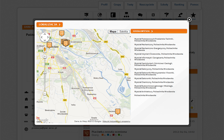Click the telephone icon in contact list
The width and height of the screenshot is (224, 140).
(x=26, y=115)
